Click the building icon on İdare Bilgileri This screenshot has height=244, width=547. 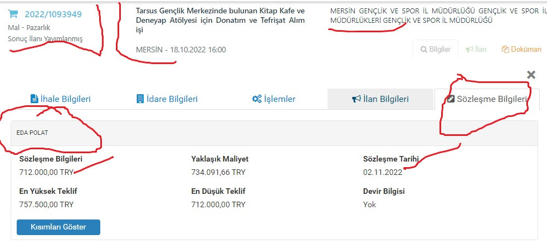coord(140,99)
